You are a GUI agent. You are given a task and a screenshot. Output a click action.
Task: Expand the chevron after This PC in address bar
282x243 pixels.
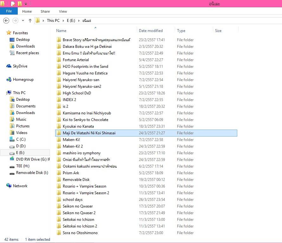click(63, 21)
